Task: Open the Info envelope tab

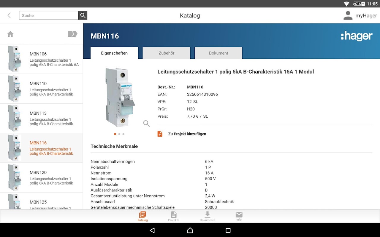Action: [x=239, y=216]
